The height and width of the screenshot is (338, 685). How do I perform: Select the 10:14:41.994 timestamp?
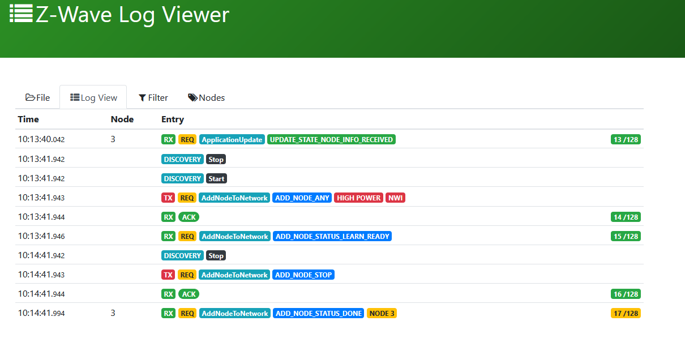tap(41, 313)
